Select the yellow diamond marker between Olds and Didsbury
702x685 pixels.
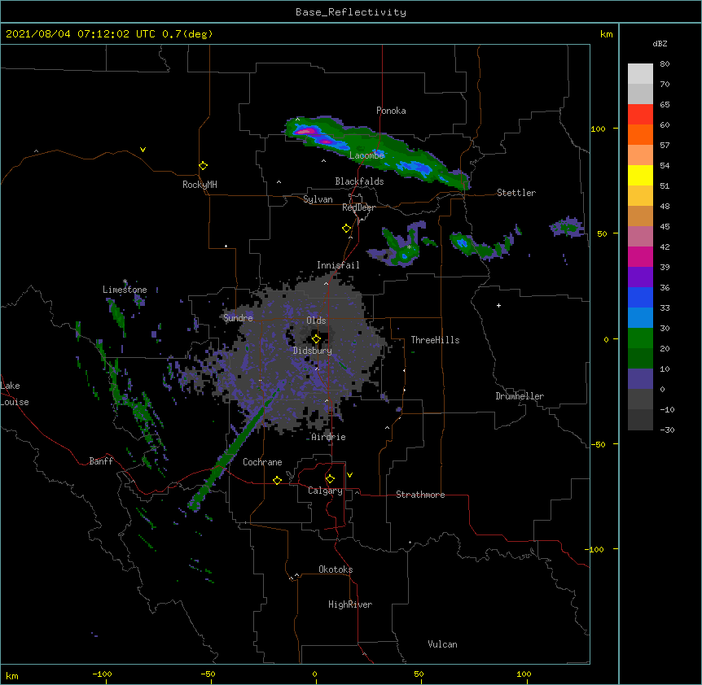click(x=316, y=339)
